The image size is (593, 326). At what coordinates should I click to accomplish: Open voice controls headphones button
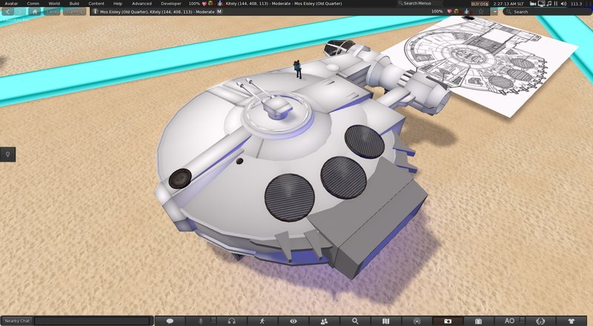click(x=231, y=321)
